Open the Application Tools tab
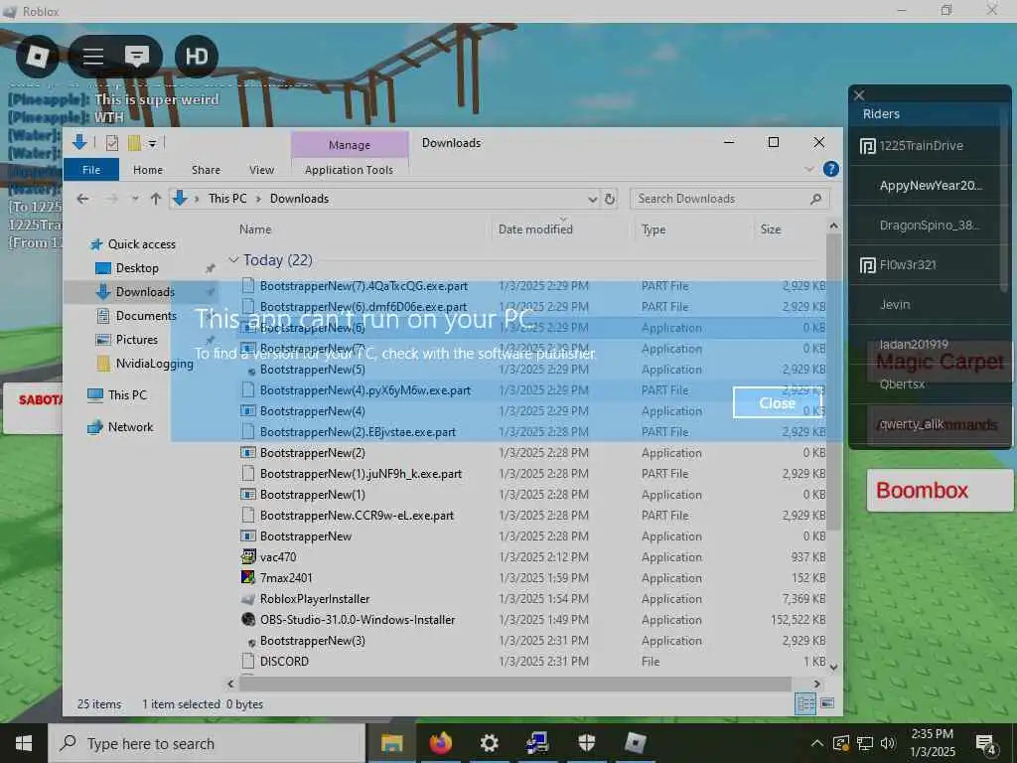1017x763 pixels. tap(349, 170)
